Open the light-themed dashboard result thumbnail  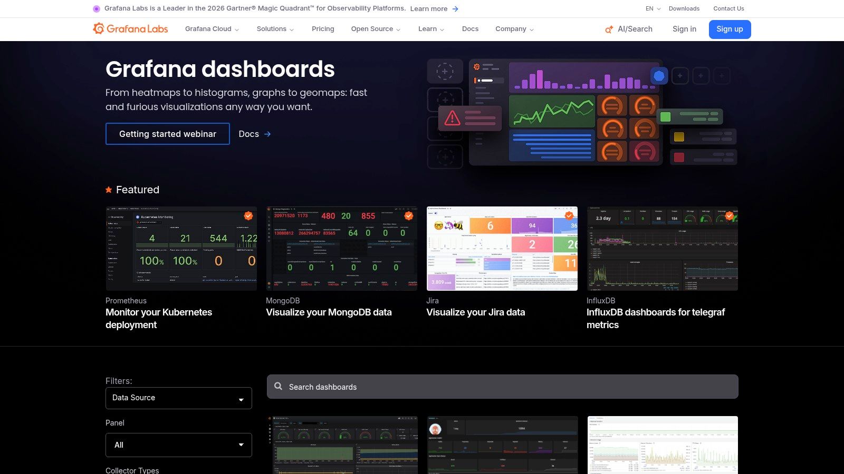(x=663, y=445)
